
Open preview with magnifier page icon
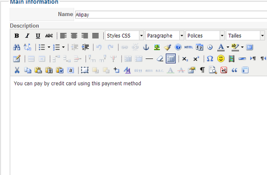213,70
